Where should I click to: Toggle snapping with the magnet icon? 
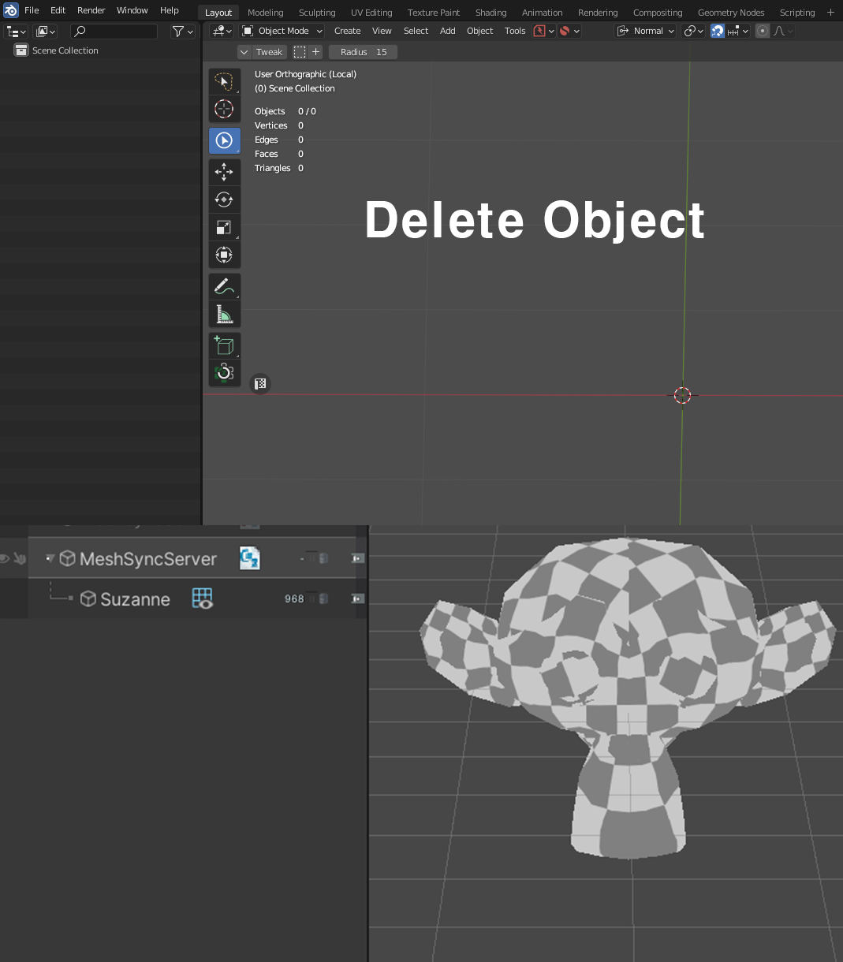coord(716,31)
